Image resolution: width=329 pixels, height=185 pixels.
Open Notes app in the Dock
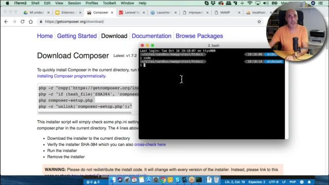141,180
